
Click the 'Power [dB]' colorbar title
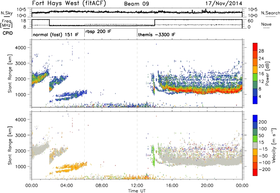[267, 74]
